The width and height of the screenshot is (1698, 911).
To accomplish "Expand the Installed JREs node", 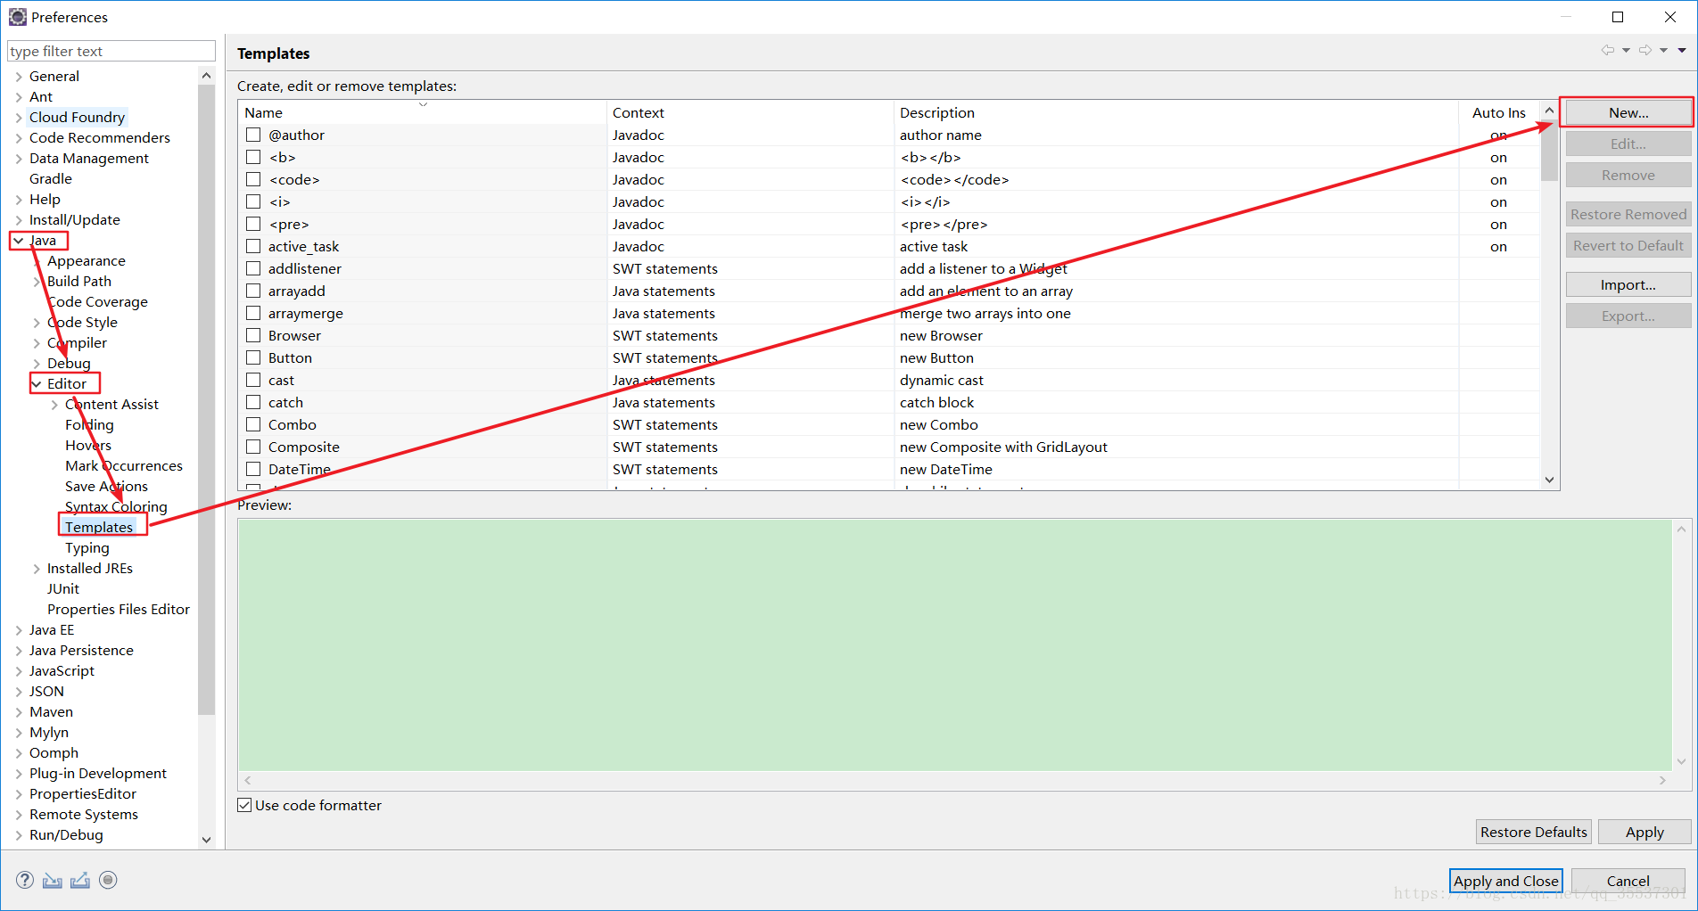I will coord(37,569).
